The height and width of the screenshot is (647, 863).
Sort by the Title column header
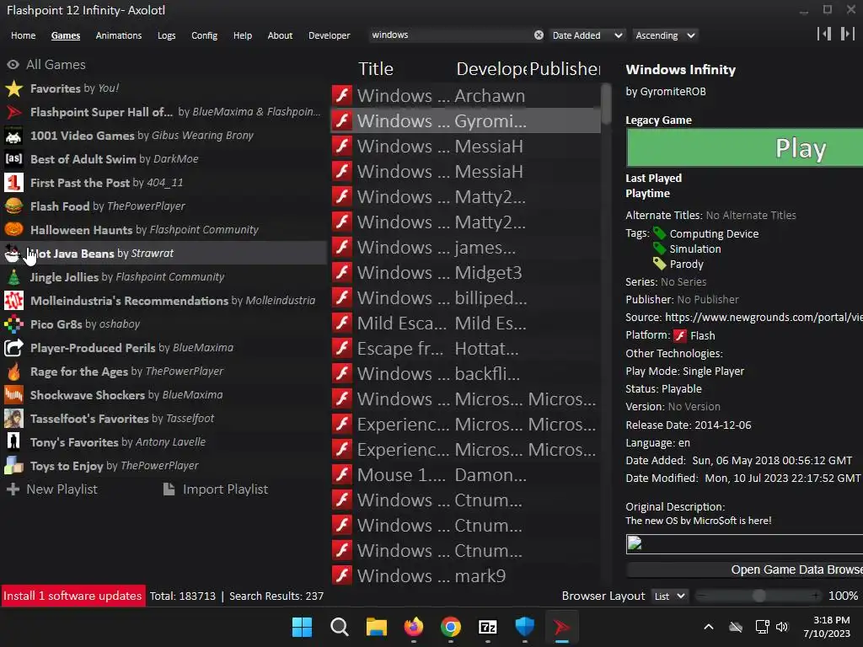pos(376,69)
